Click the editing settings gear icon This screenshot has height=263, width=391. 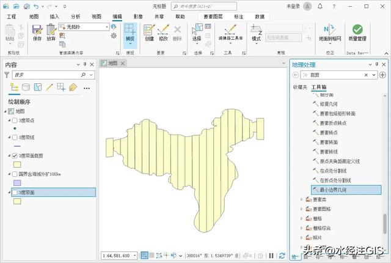tap(114, 35)
